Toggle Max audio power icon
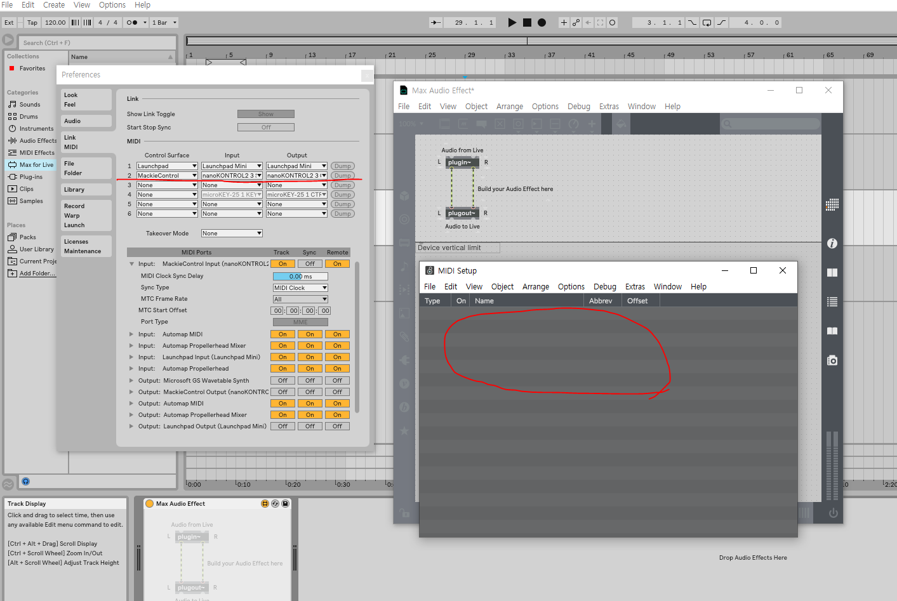This screenshot has height=601, width=897. tap(833, 513)
